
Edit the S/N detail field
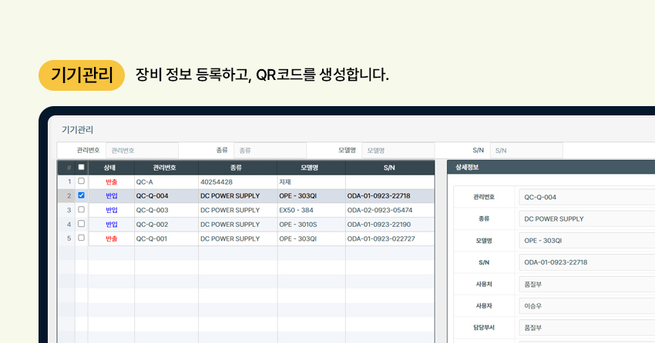point(587,262)
